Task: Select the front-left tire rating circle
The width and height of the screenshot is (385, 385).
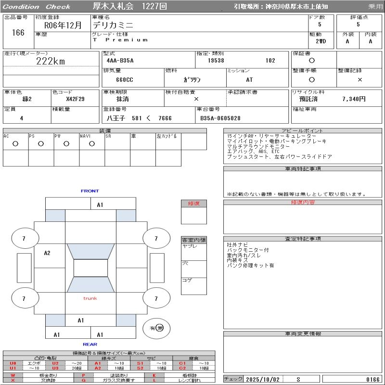Action: (24, 238)
